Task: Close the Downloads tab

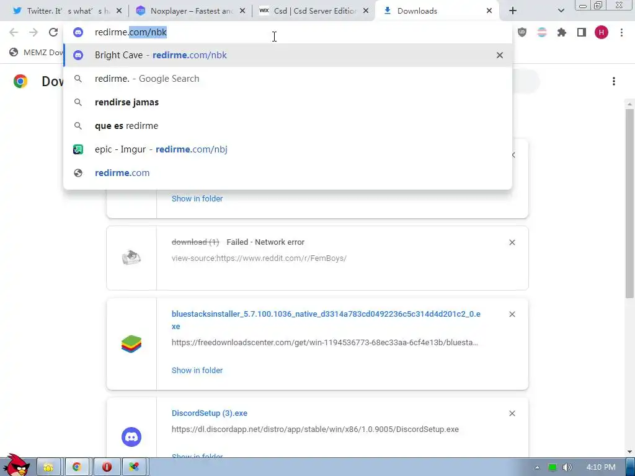Action: (x=489, y=11)
